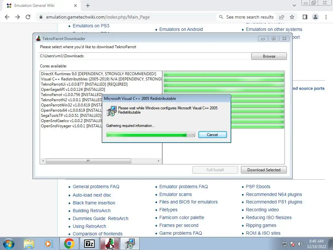Image resolution: width=333 pixels, height=250 pixels.
Task: Click the cores list scroll left arrow
Action: pyautogui.click(x=43, y=161)
